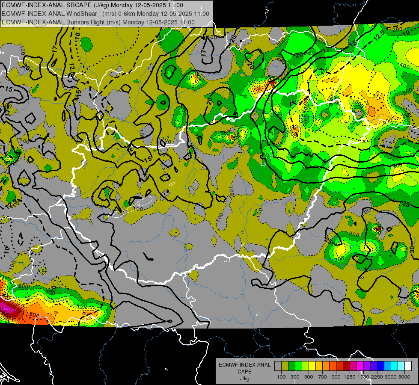Pick the cyan swatch starting at 3000
419x385 pixels.
click(395, 366)
